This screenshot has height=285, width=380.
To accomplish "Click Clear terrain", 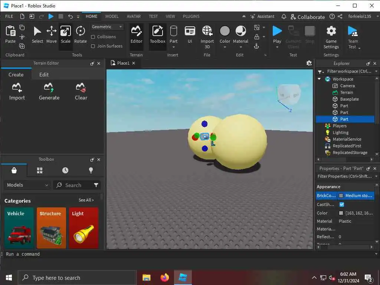I will pyautogui.click(x=81, y=91).
